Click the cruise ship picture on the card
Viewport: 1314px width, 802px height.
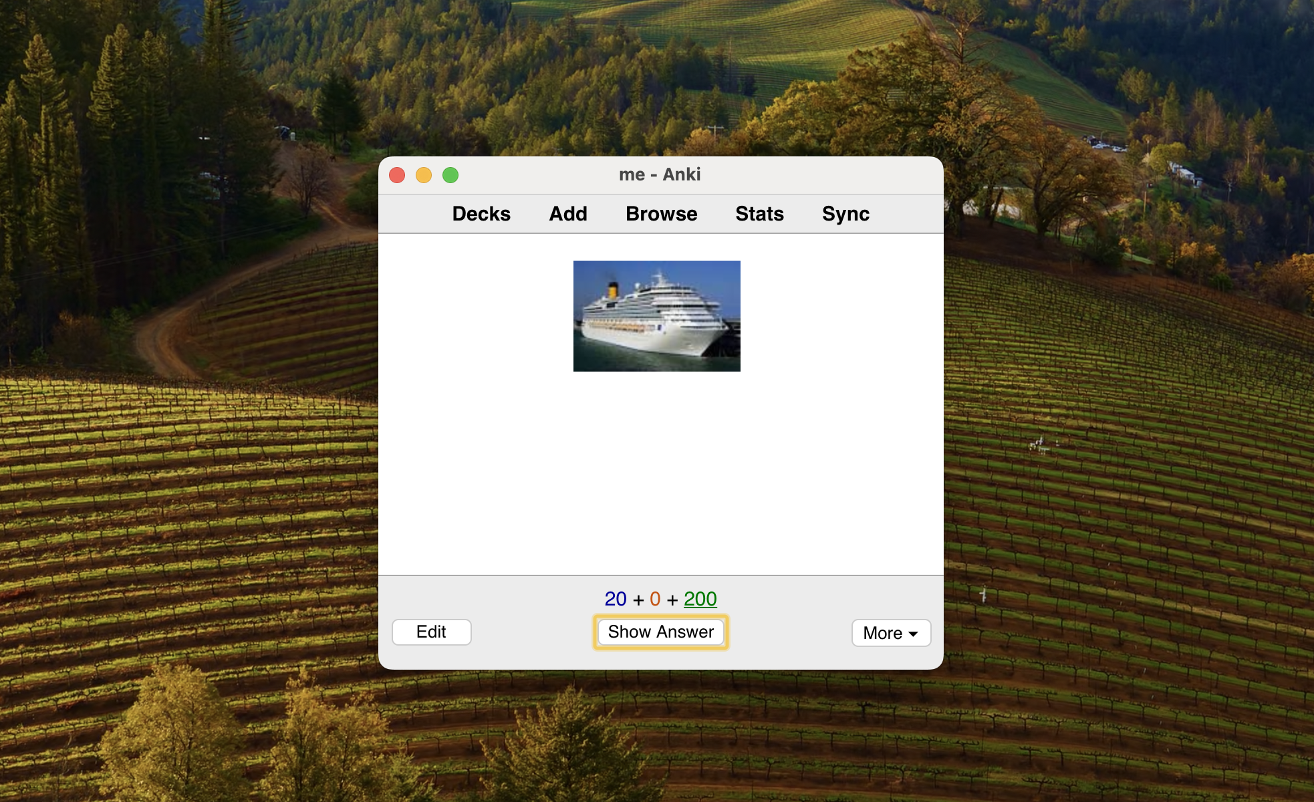point(656,316)
